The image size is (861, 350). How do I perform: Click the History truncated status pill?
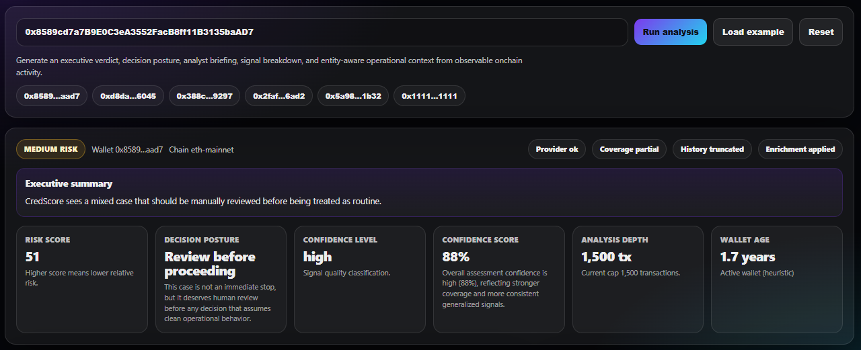coord(712,149)
